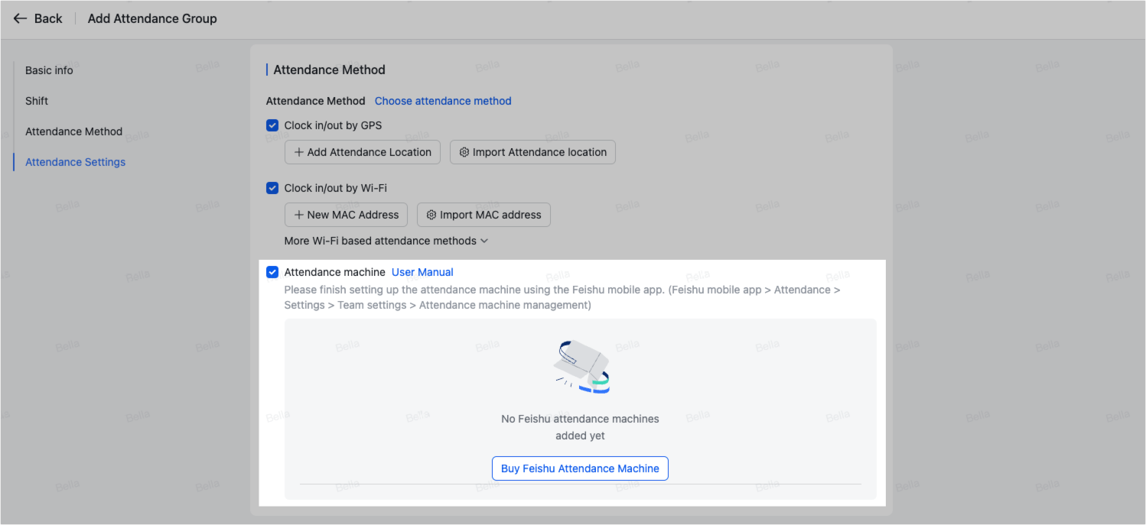Click the plus icon on Add Attendance Location
The width and height of the screenshot is (1146, 525).
click(299, 152)
